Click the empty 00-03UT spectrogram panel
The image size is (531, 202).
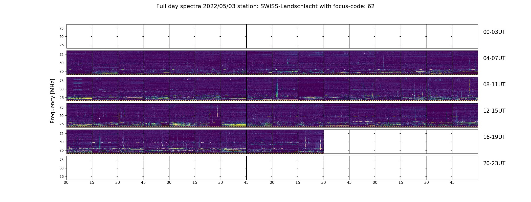tap(272, 36)
